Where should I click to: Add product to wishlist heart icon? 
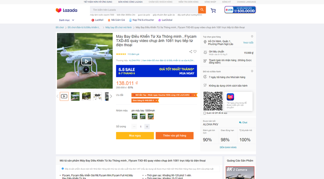(195, 52)
